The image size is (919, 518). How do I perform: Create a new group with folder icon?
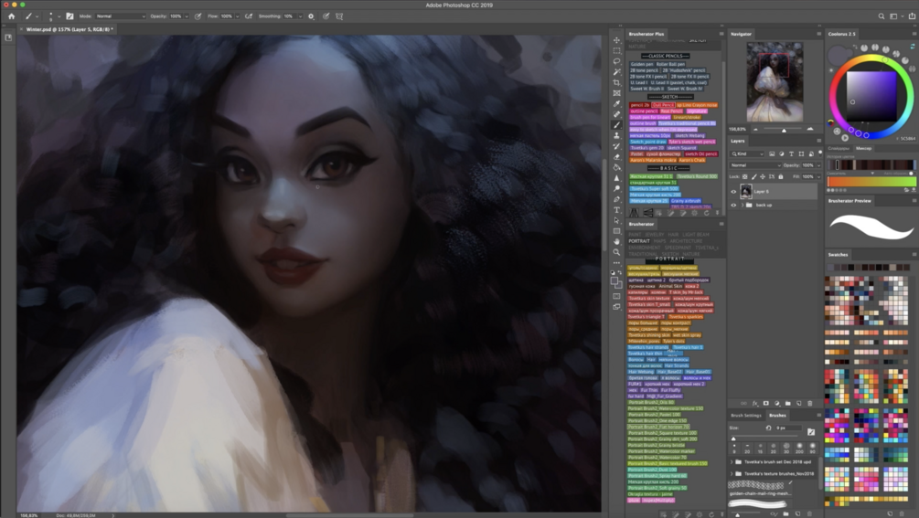coord(787,403)
